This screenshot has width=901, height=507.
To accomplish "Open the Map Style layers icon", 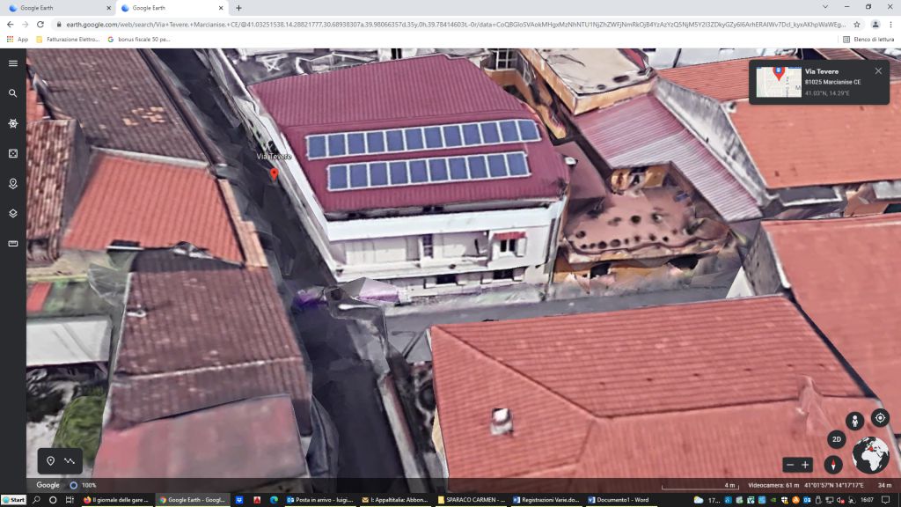I will [x=13, y=213].
